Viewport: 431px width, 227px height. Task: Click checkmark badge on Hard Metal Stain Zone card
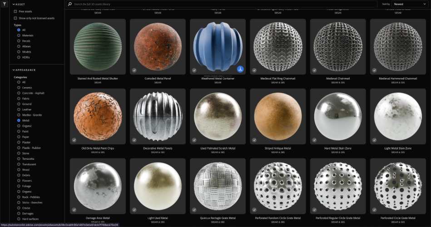click(314, 140)
